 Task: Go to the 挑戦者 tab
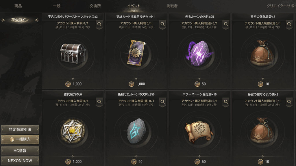(172, 6)
